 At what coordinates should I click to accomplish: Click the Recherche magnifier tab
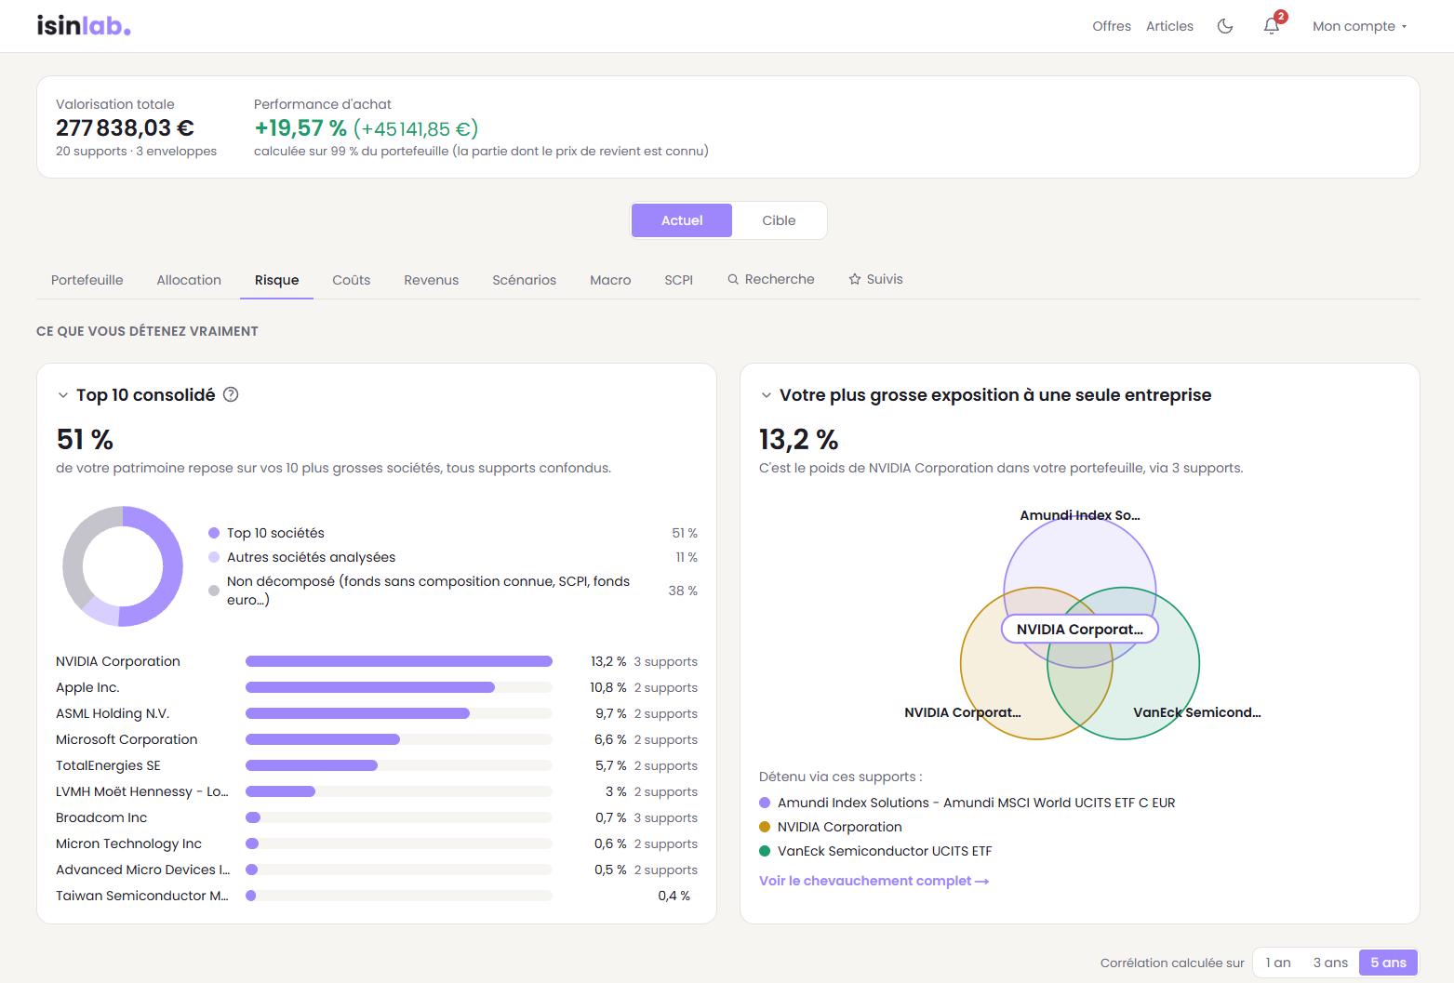770,279
